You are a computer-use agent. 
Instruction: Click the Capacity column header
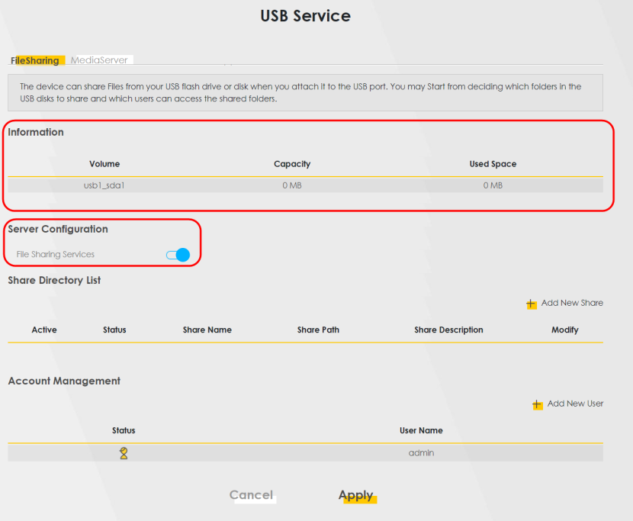[292, 164]
